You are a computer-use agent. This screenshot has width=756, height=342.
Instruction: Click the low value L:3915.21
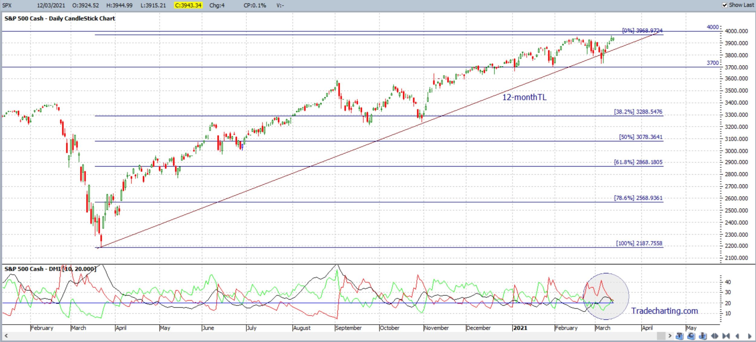tap(153, 5)
